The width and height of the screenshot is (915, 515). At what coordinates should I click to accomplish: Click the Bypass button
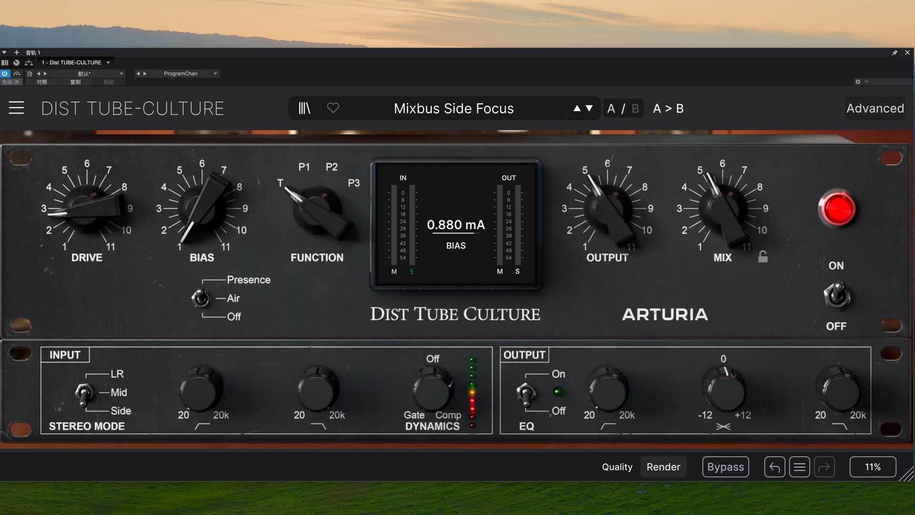click(725, 467)
